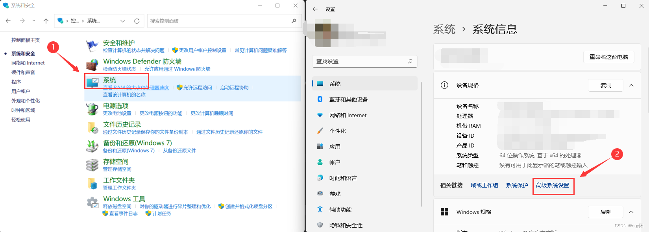The width and height of the screenshot is (649, 232).
Task: Click the check firewall status link
Action: click(120, 69)
